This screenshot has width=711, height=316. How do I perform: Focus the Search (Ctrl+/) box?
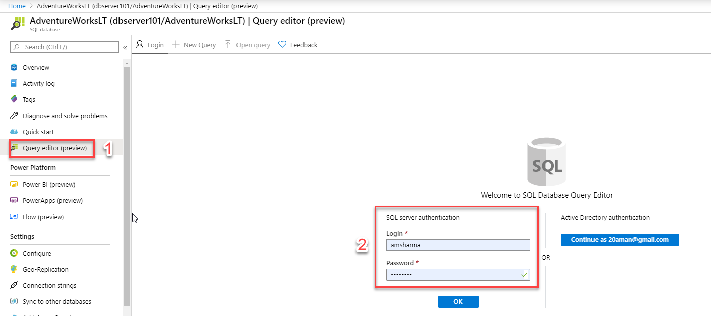(64, 47)
